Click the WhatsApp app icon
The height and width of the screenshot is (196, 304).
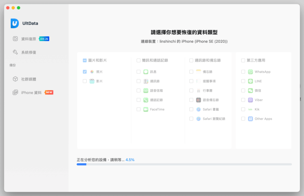tap(251, 72)
